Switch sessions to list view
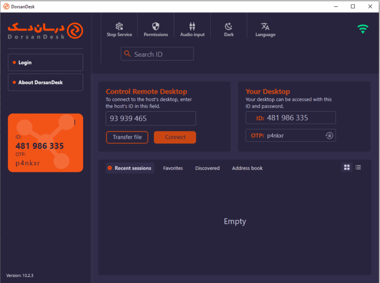This screenshot has width=380, height=283. pyautogui.click(x=358, y=167)
